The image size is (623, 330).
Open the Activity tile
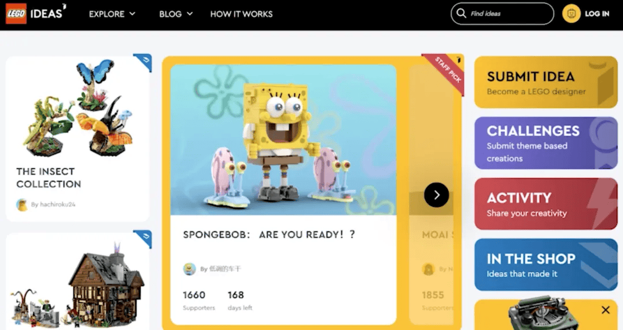click(x=545, y=204)
